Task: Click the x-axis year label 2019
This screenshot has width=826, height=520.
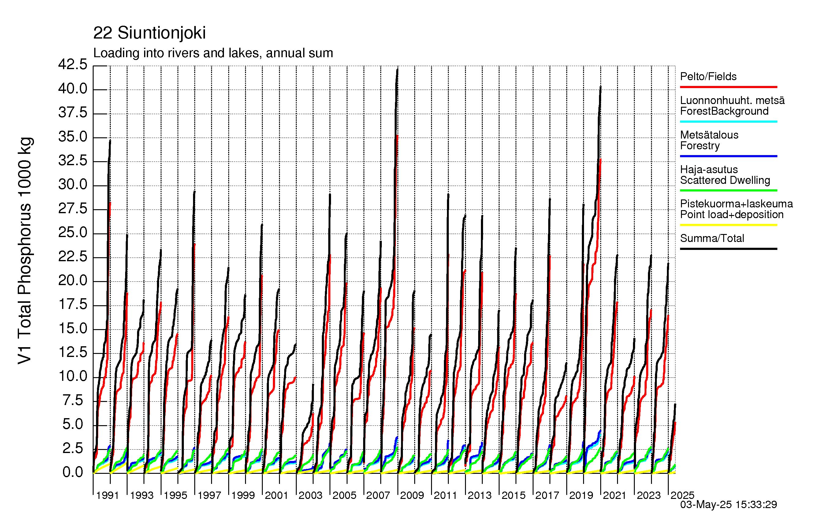Action: point(581,495)
